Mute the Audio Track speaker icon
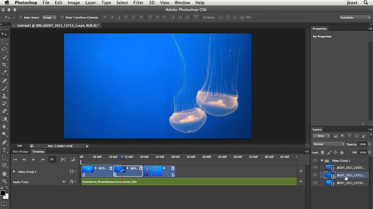 64,182
